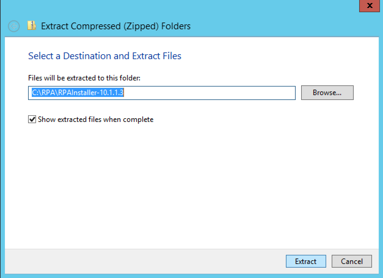383x278 pixels.
Task: Open the Browse... folder picker
Action: pos(327,93)
